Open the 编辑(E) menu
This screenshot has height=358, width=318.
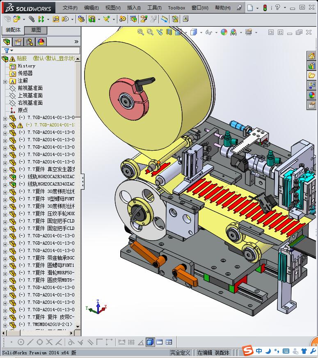tap(91, 8)
